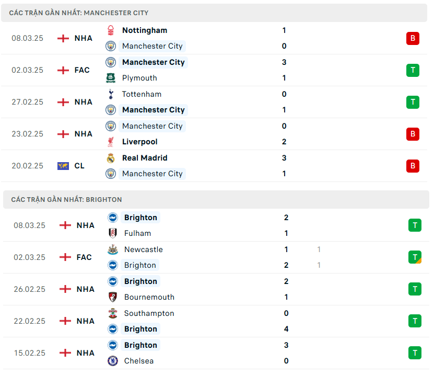Click the Newcastle club crest icon

click(x=113, y=249)
